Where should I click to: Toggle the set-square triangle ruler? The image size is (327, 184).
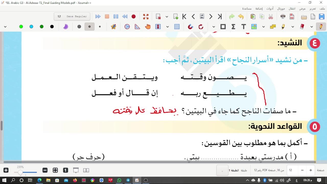click(137, 27)
